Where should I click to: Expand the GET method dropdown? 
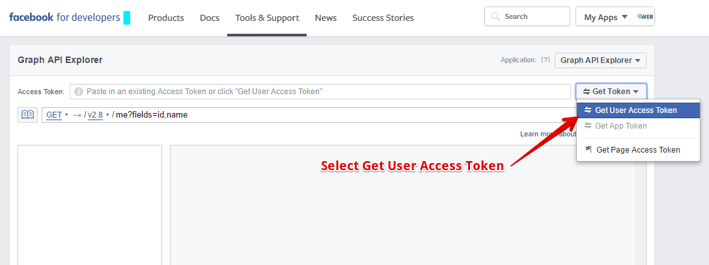(x=57, y=115)
